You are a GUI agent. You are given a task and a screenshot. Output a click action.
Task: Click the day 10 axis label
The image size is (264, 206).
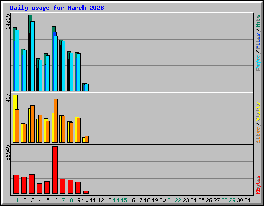[x=85, y=200]
